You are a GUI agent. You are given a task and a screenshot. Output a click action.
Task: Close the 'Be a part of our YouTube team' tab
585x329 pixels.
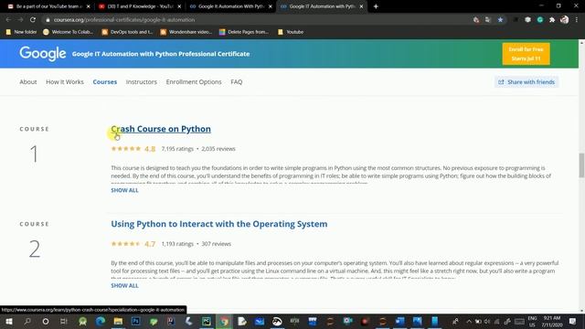click(88, 6)
